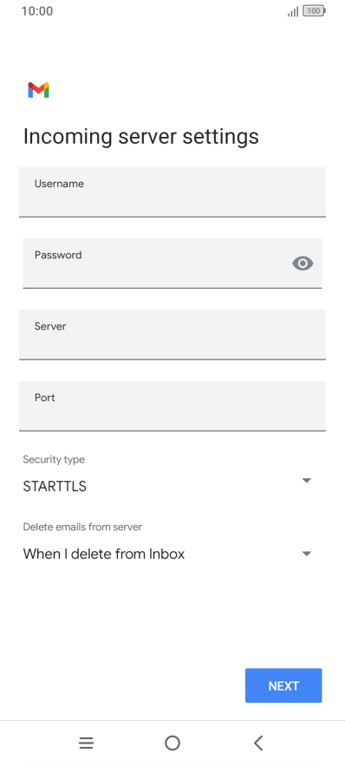Select the STARTTLS security option
345x766 pixels.
coord(55,487)
